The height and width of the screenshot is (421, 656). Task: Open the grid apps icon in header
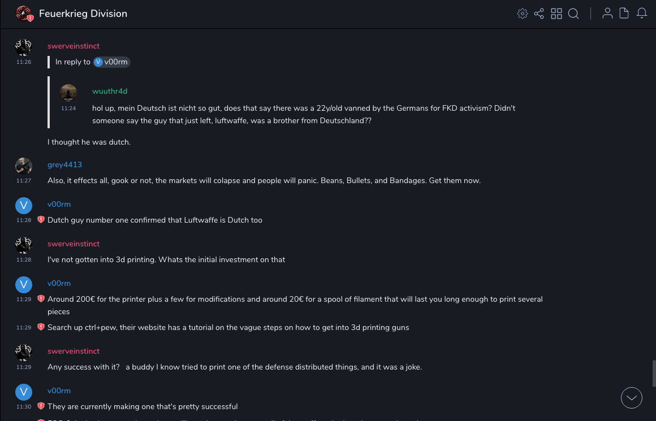pyautogui.click(x=556, y=14)
